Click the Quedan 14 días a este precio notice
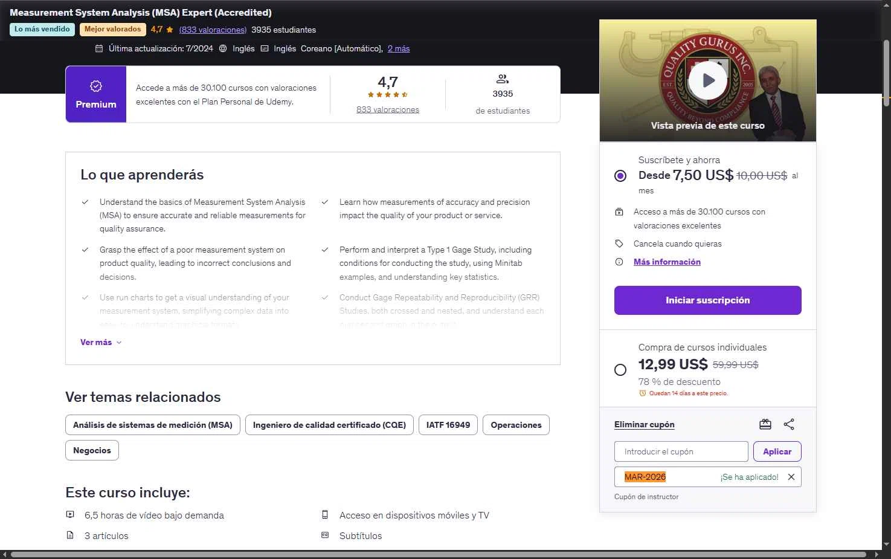Viewport: 891px width, 559px height. tap(688, 393)
